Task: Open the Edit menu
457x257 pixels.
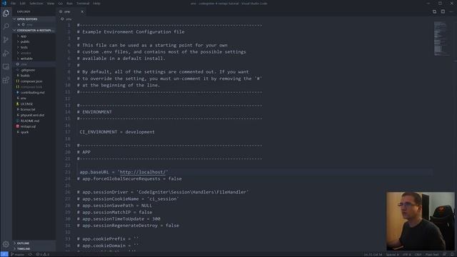Action: click(x=22, y=4)
